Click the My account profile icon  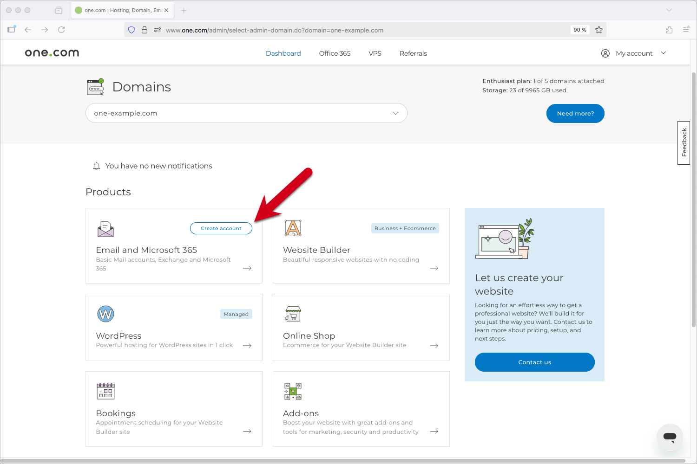[x=605, y=53]
